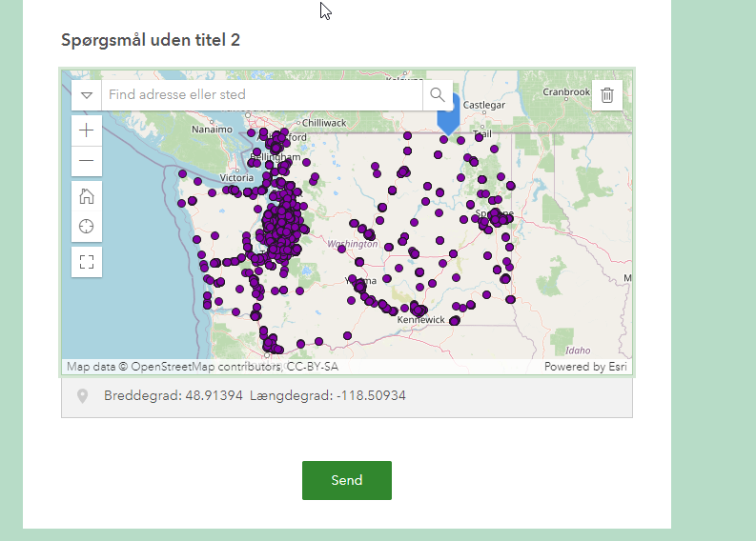Click the OpenStreetMap contributors attribution
Viewport: 756px width, 541px height.
pyautogui.click(x=202, y=367)
